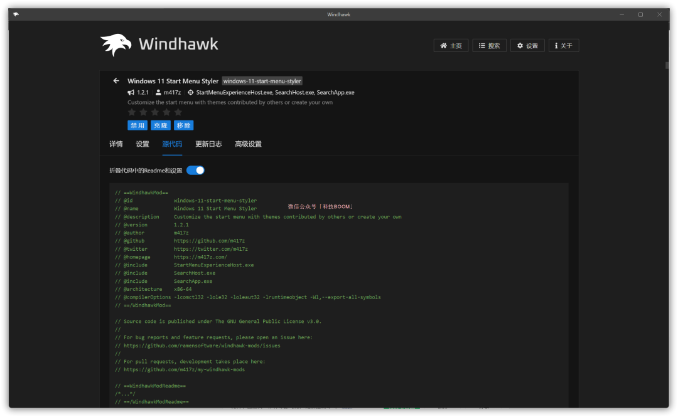Click the author person icon beside m417z
678x417 pixels.
[x=158, y=92]
